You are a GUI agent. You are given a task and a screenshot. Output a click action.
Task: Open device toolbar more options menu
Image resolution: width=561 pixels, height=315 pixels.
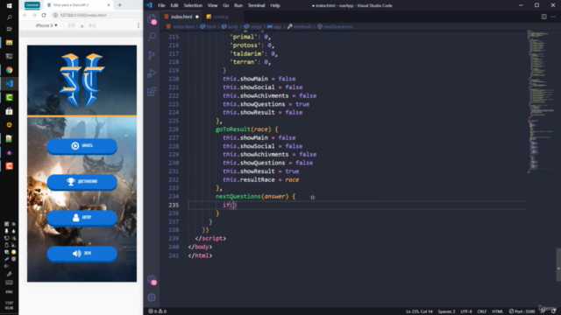tap(138, 25)
